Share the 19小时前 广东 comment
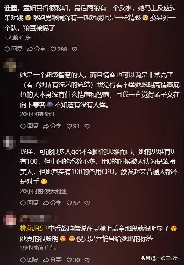184x265 pixels. (x=52, y=260)
